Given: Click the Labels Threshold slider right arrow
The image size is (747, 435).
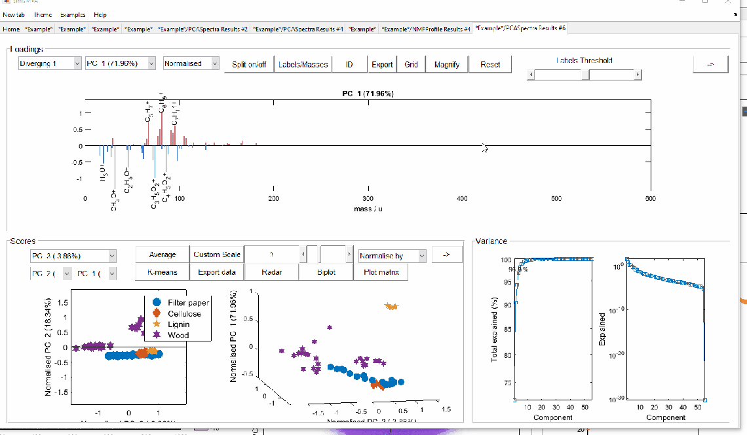Looking at the screenshot, I should tap(637, 75).
